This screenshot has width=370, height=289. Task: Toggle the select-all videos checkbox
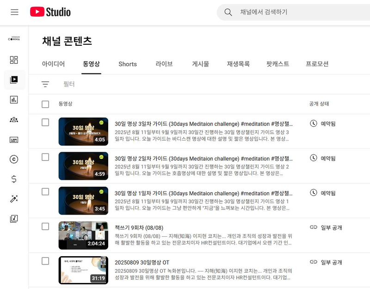click(x=45, y=105)
